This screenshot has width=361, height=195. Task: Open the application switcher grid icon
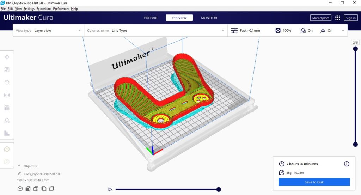coord(337,18)
